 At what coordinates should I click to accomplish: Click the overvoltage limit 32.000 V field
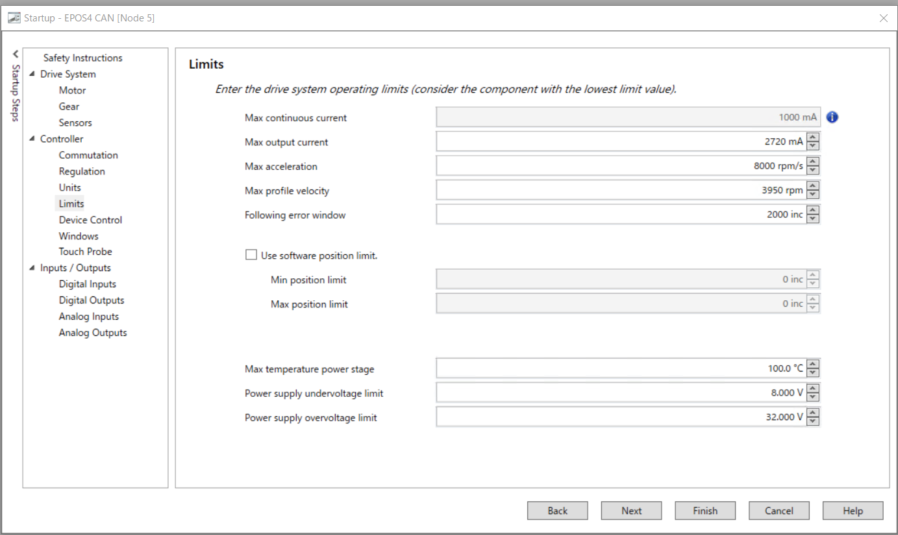621,417
